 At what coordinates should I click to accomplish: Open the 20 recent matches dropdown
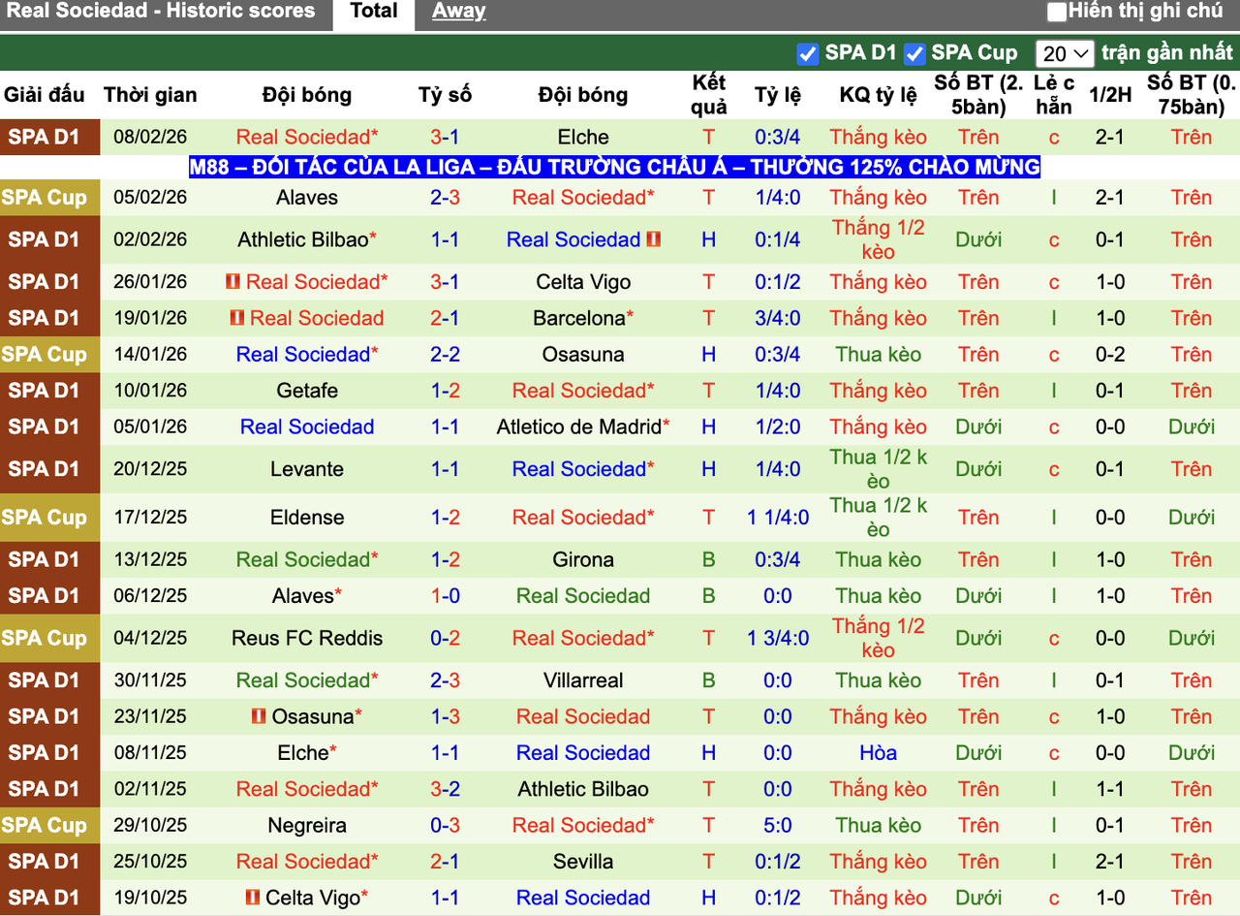coord(1064,53)
